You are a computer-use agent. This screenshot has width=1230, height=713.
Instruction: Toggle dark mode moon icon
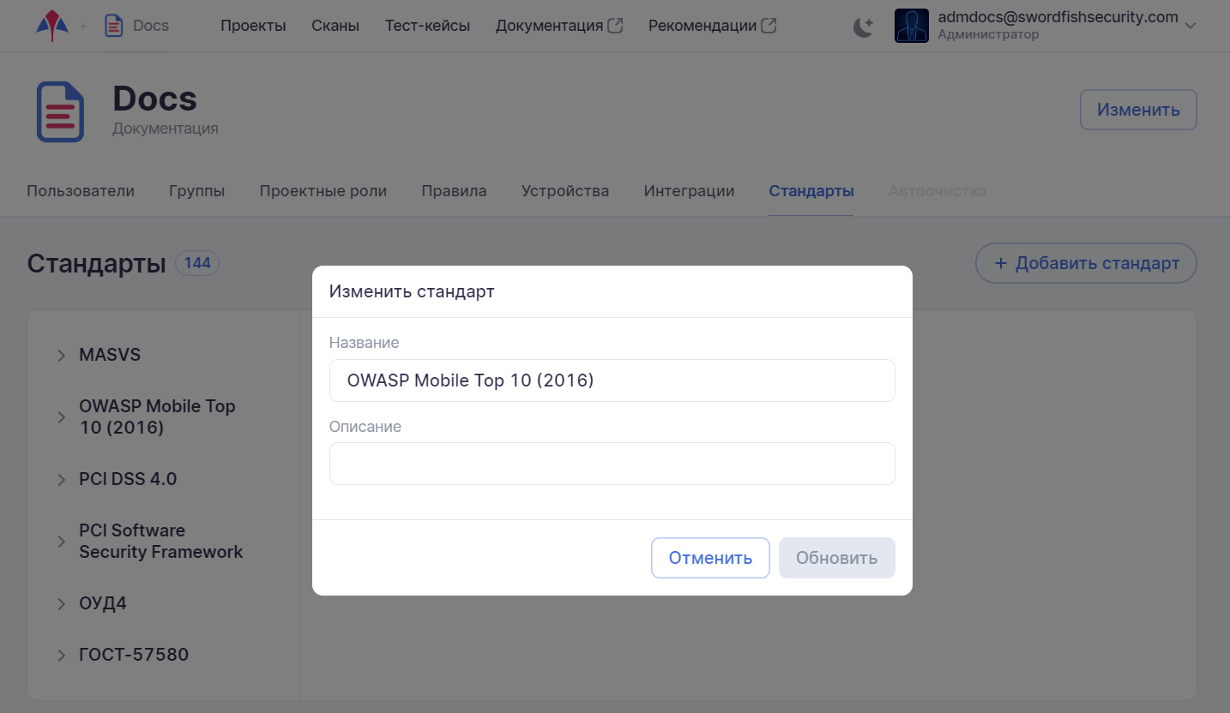[863, 27]
